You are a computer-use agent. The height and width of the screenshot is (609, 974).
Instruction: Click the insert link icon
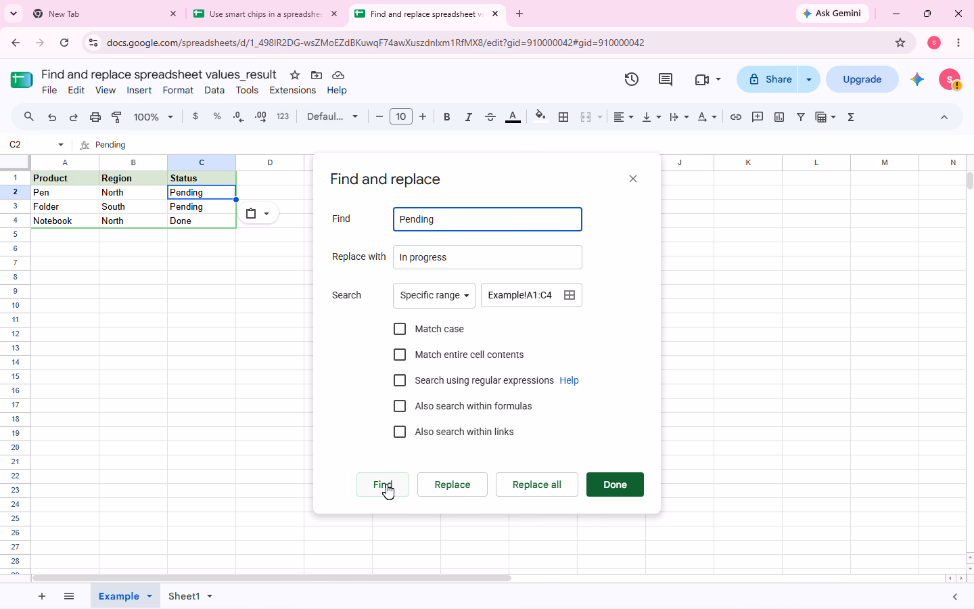pyautogui.click(x=736, y=117)
